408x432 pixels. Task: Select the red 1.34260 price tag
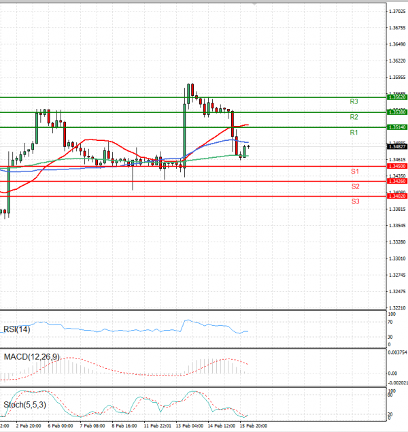point(397,181)
